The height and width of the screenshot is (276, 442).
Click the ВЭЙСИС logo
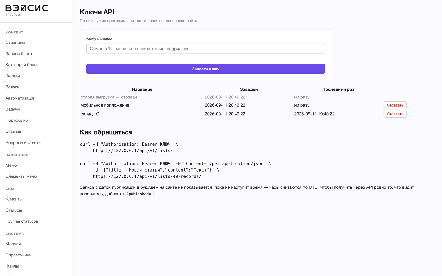27,8
